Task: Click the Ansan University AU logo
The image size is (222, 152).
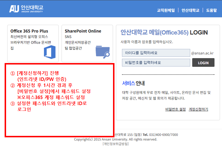Action: [x=26, y=9]
